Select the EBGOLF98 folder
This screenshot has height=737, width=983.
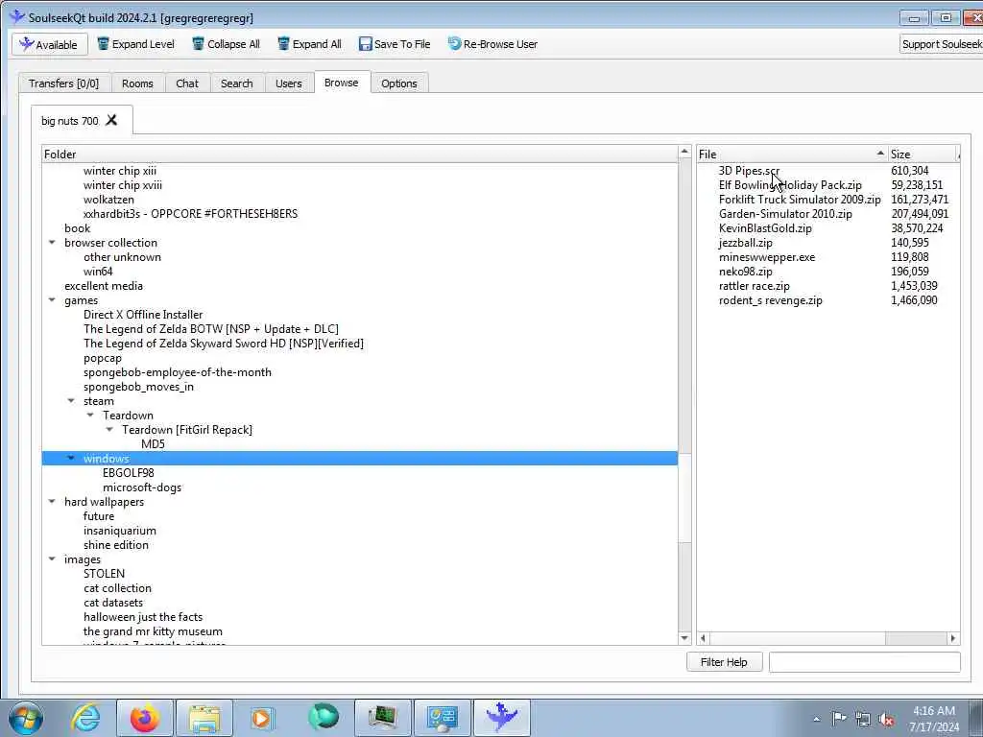(128, 473)
